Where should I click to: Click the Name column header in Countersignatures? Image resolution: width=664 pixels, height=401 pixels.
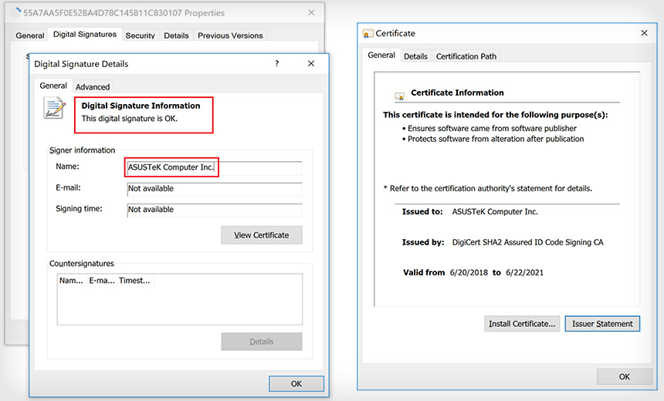(71, 281)
